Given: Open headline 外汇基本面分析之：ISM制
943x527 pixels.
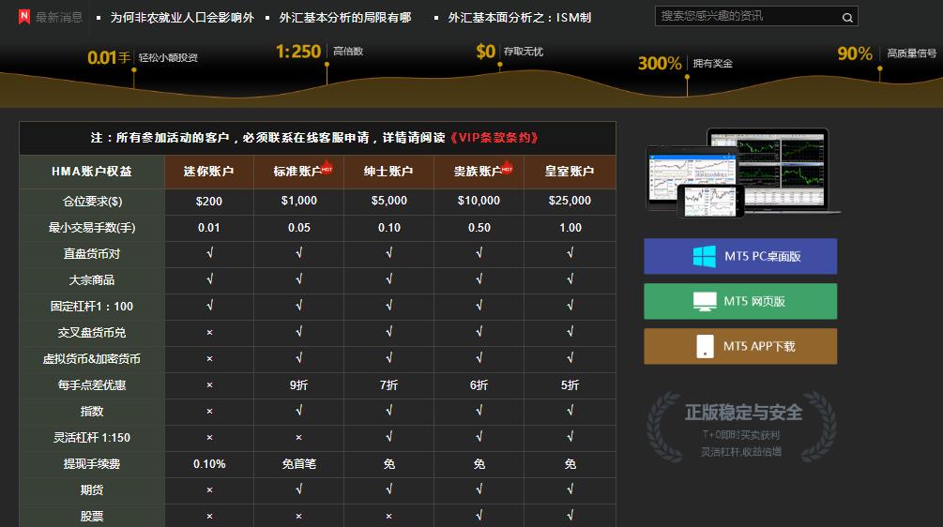Looking at the screenshot, I should click(x=520, y=18).
